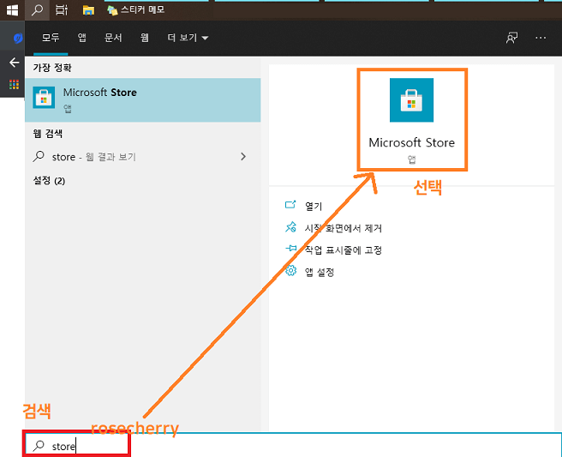The image size is (562, 457).
Task: Select 시작 화면에서 제거 option
Action: (x=343, y=228)
